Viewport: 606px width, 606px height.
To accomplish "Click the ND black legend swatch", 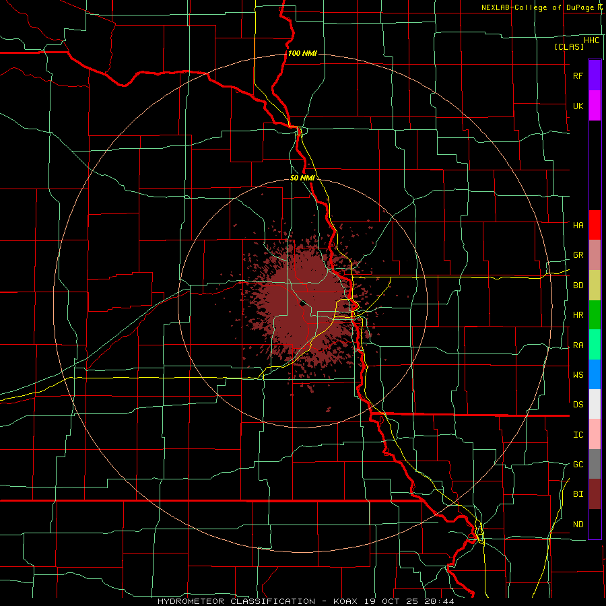I will click(595, 524).
